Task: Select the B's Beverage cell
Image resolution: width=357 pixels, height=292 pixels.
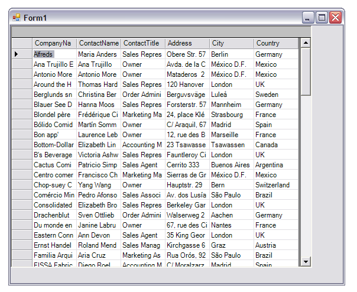Action: pos(54,155)
